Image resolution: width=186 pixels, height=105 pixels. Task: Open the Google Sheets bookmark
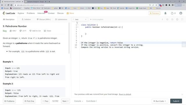click(141, 8)
